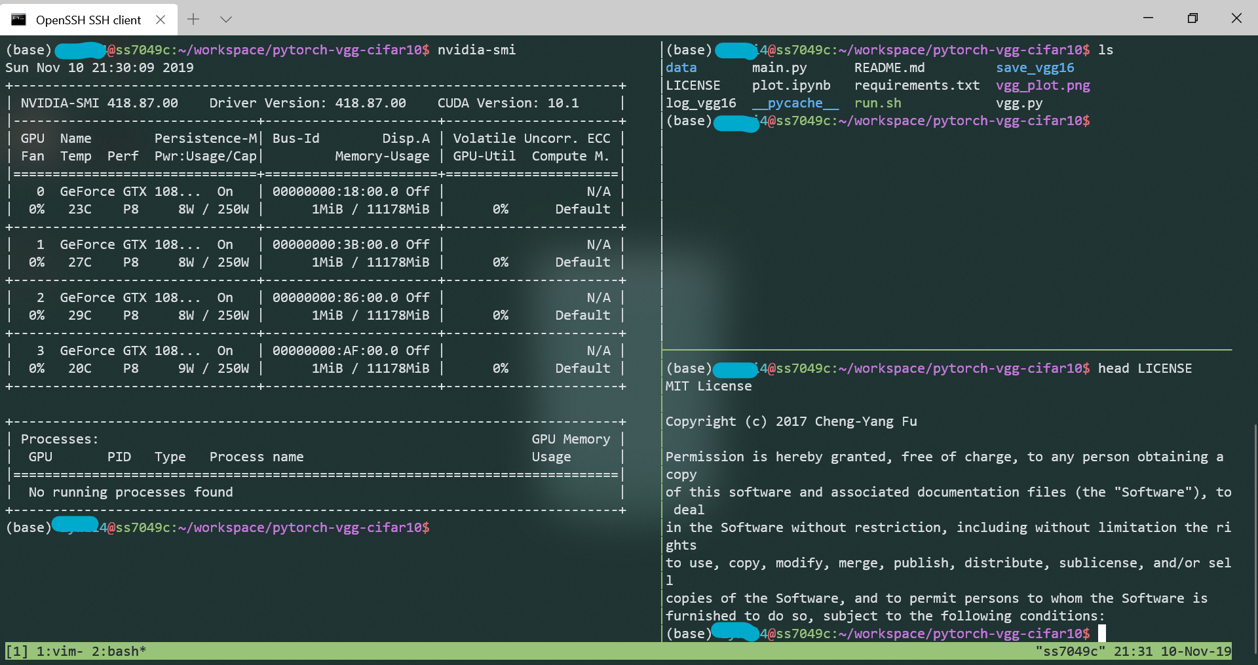1258x665 pixels.
Task: Click the 'vgg.py' file name
Action: point(1019,103)
